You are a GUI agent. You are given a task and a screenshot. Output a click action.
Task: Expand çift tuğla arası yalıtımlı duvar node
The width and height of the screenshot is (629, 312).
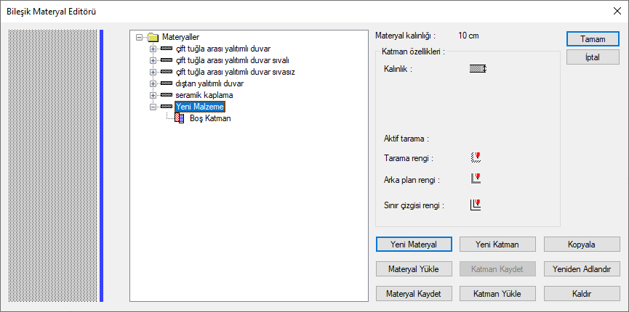(153, 49)
